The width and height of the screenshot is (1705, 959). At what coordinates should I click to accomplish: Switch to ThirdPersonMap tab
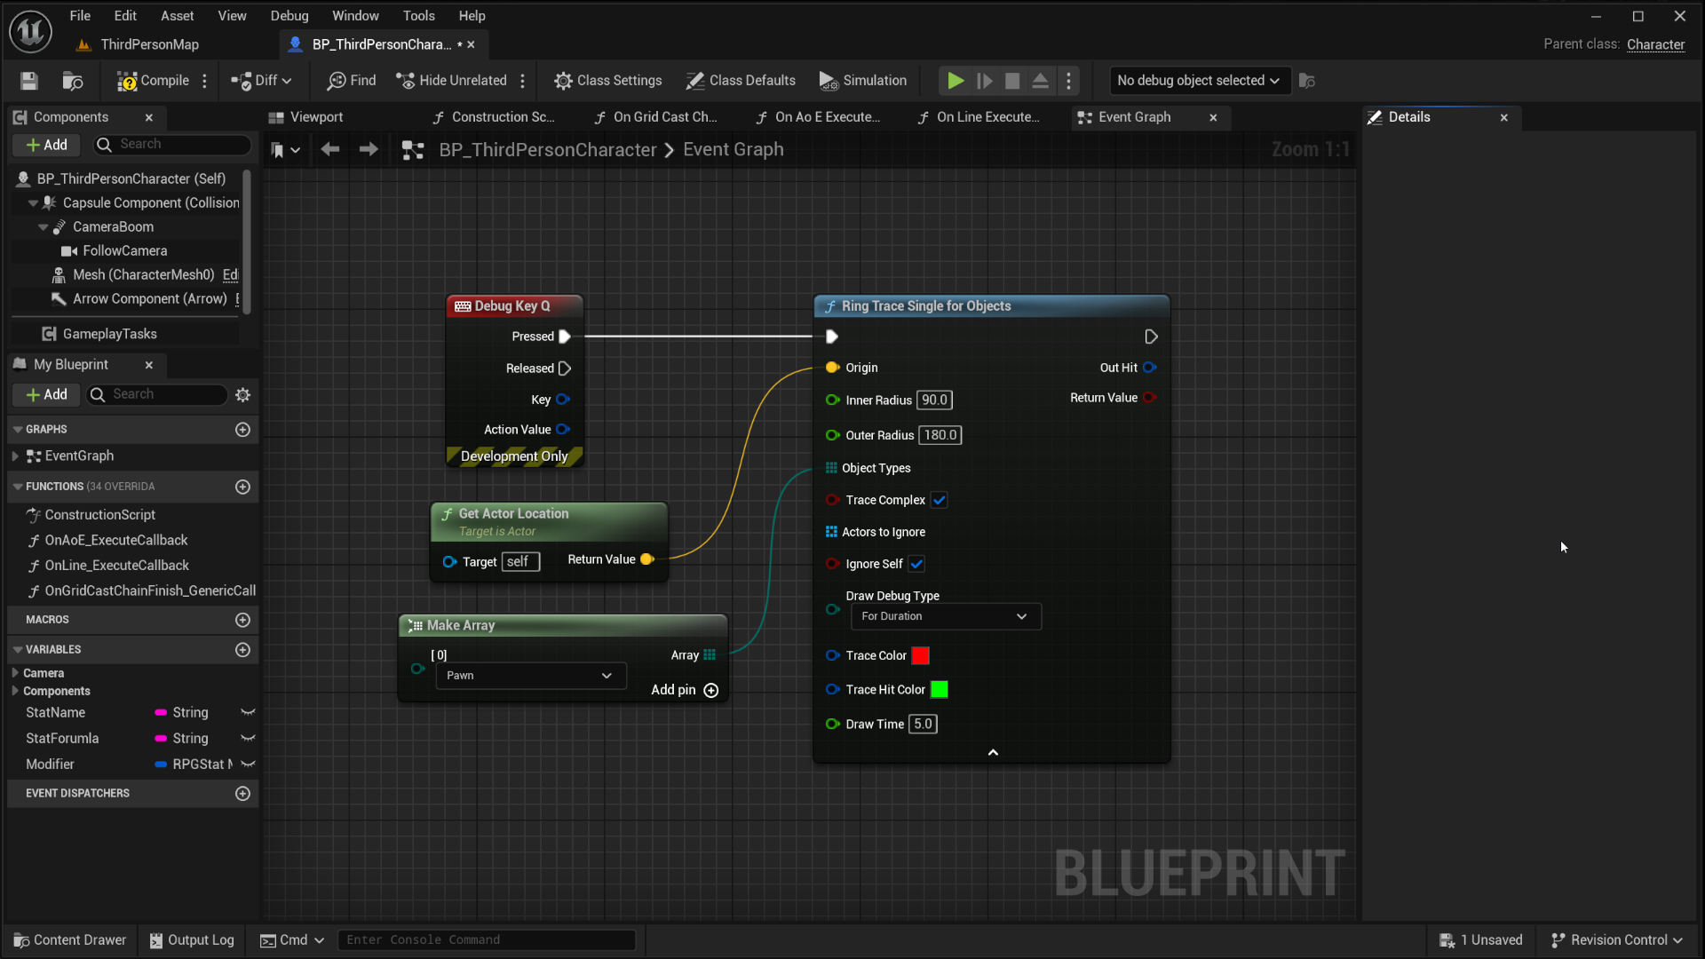[149, 44]
